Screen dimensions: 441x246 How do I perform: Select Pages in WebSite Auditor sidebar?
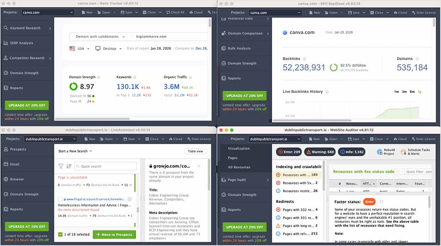coord(233,158)
